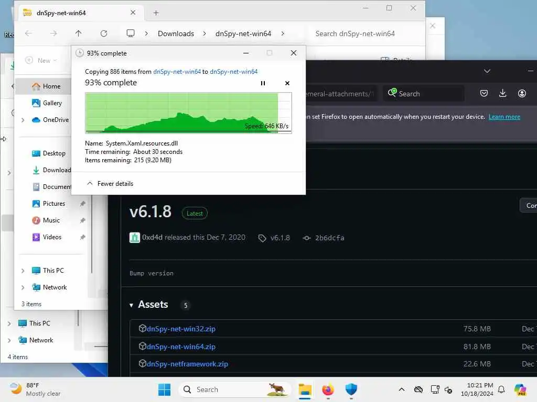
Task: Unpin Pictures using its pin icon
Action: [x=82, y=204]
